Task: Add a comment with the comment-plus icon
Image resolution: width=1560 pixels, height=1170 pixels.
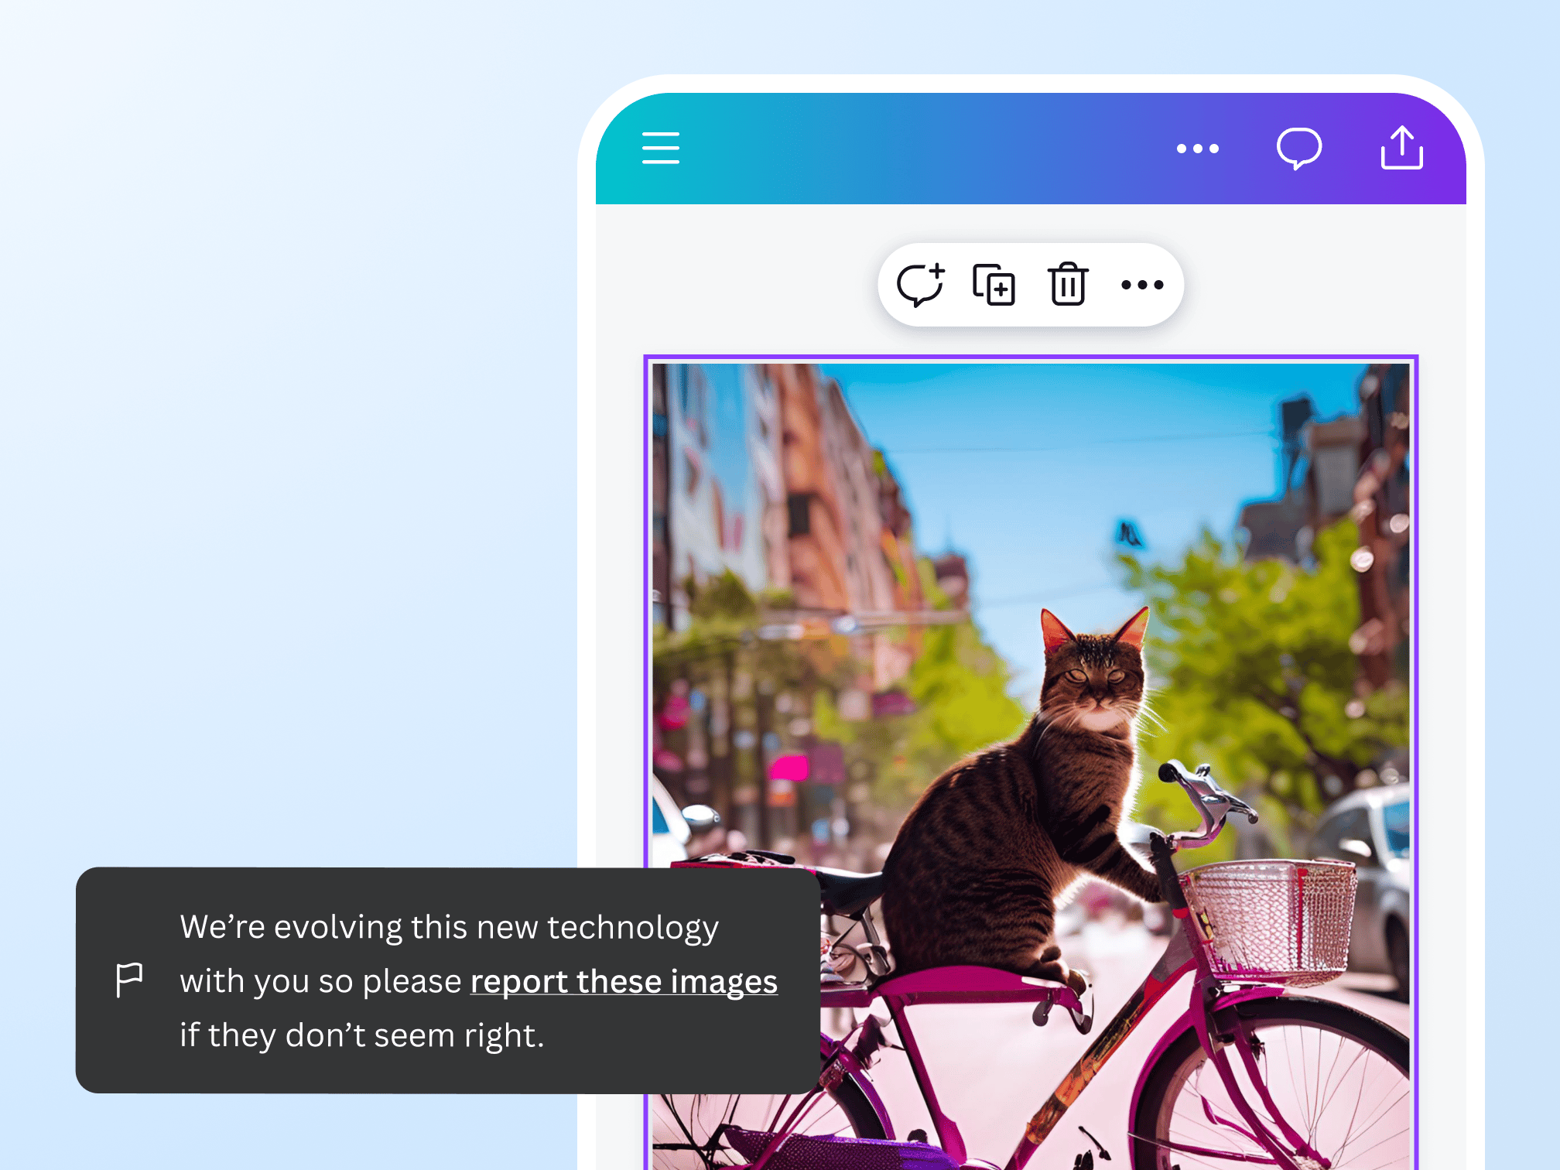Action: pyautogui.click(x=922, y=284)
